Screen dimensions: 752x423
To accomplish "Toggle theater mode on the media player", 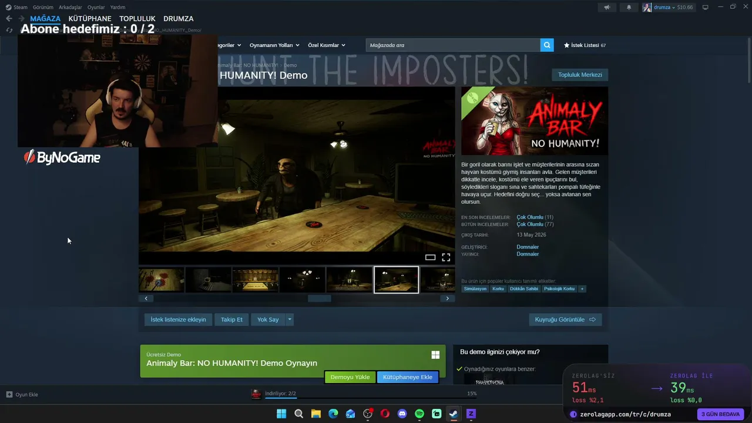I will [430, 257].
